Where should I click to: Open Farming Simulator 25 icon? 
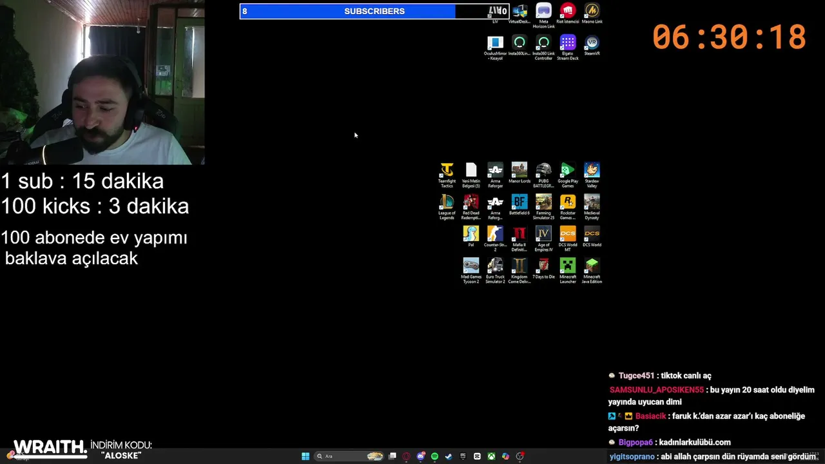pyautogui.click(x=543, y=207)
